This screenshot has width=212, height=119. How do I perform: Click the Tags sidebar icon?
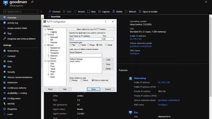pos(5,33)
